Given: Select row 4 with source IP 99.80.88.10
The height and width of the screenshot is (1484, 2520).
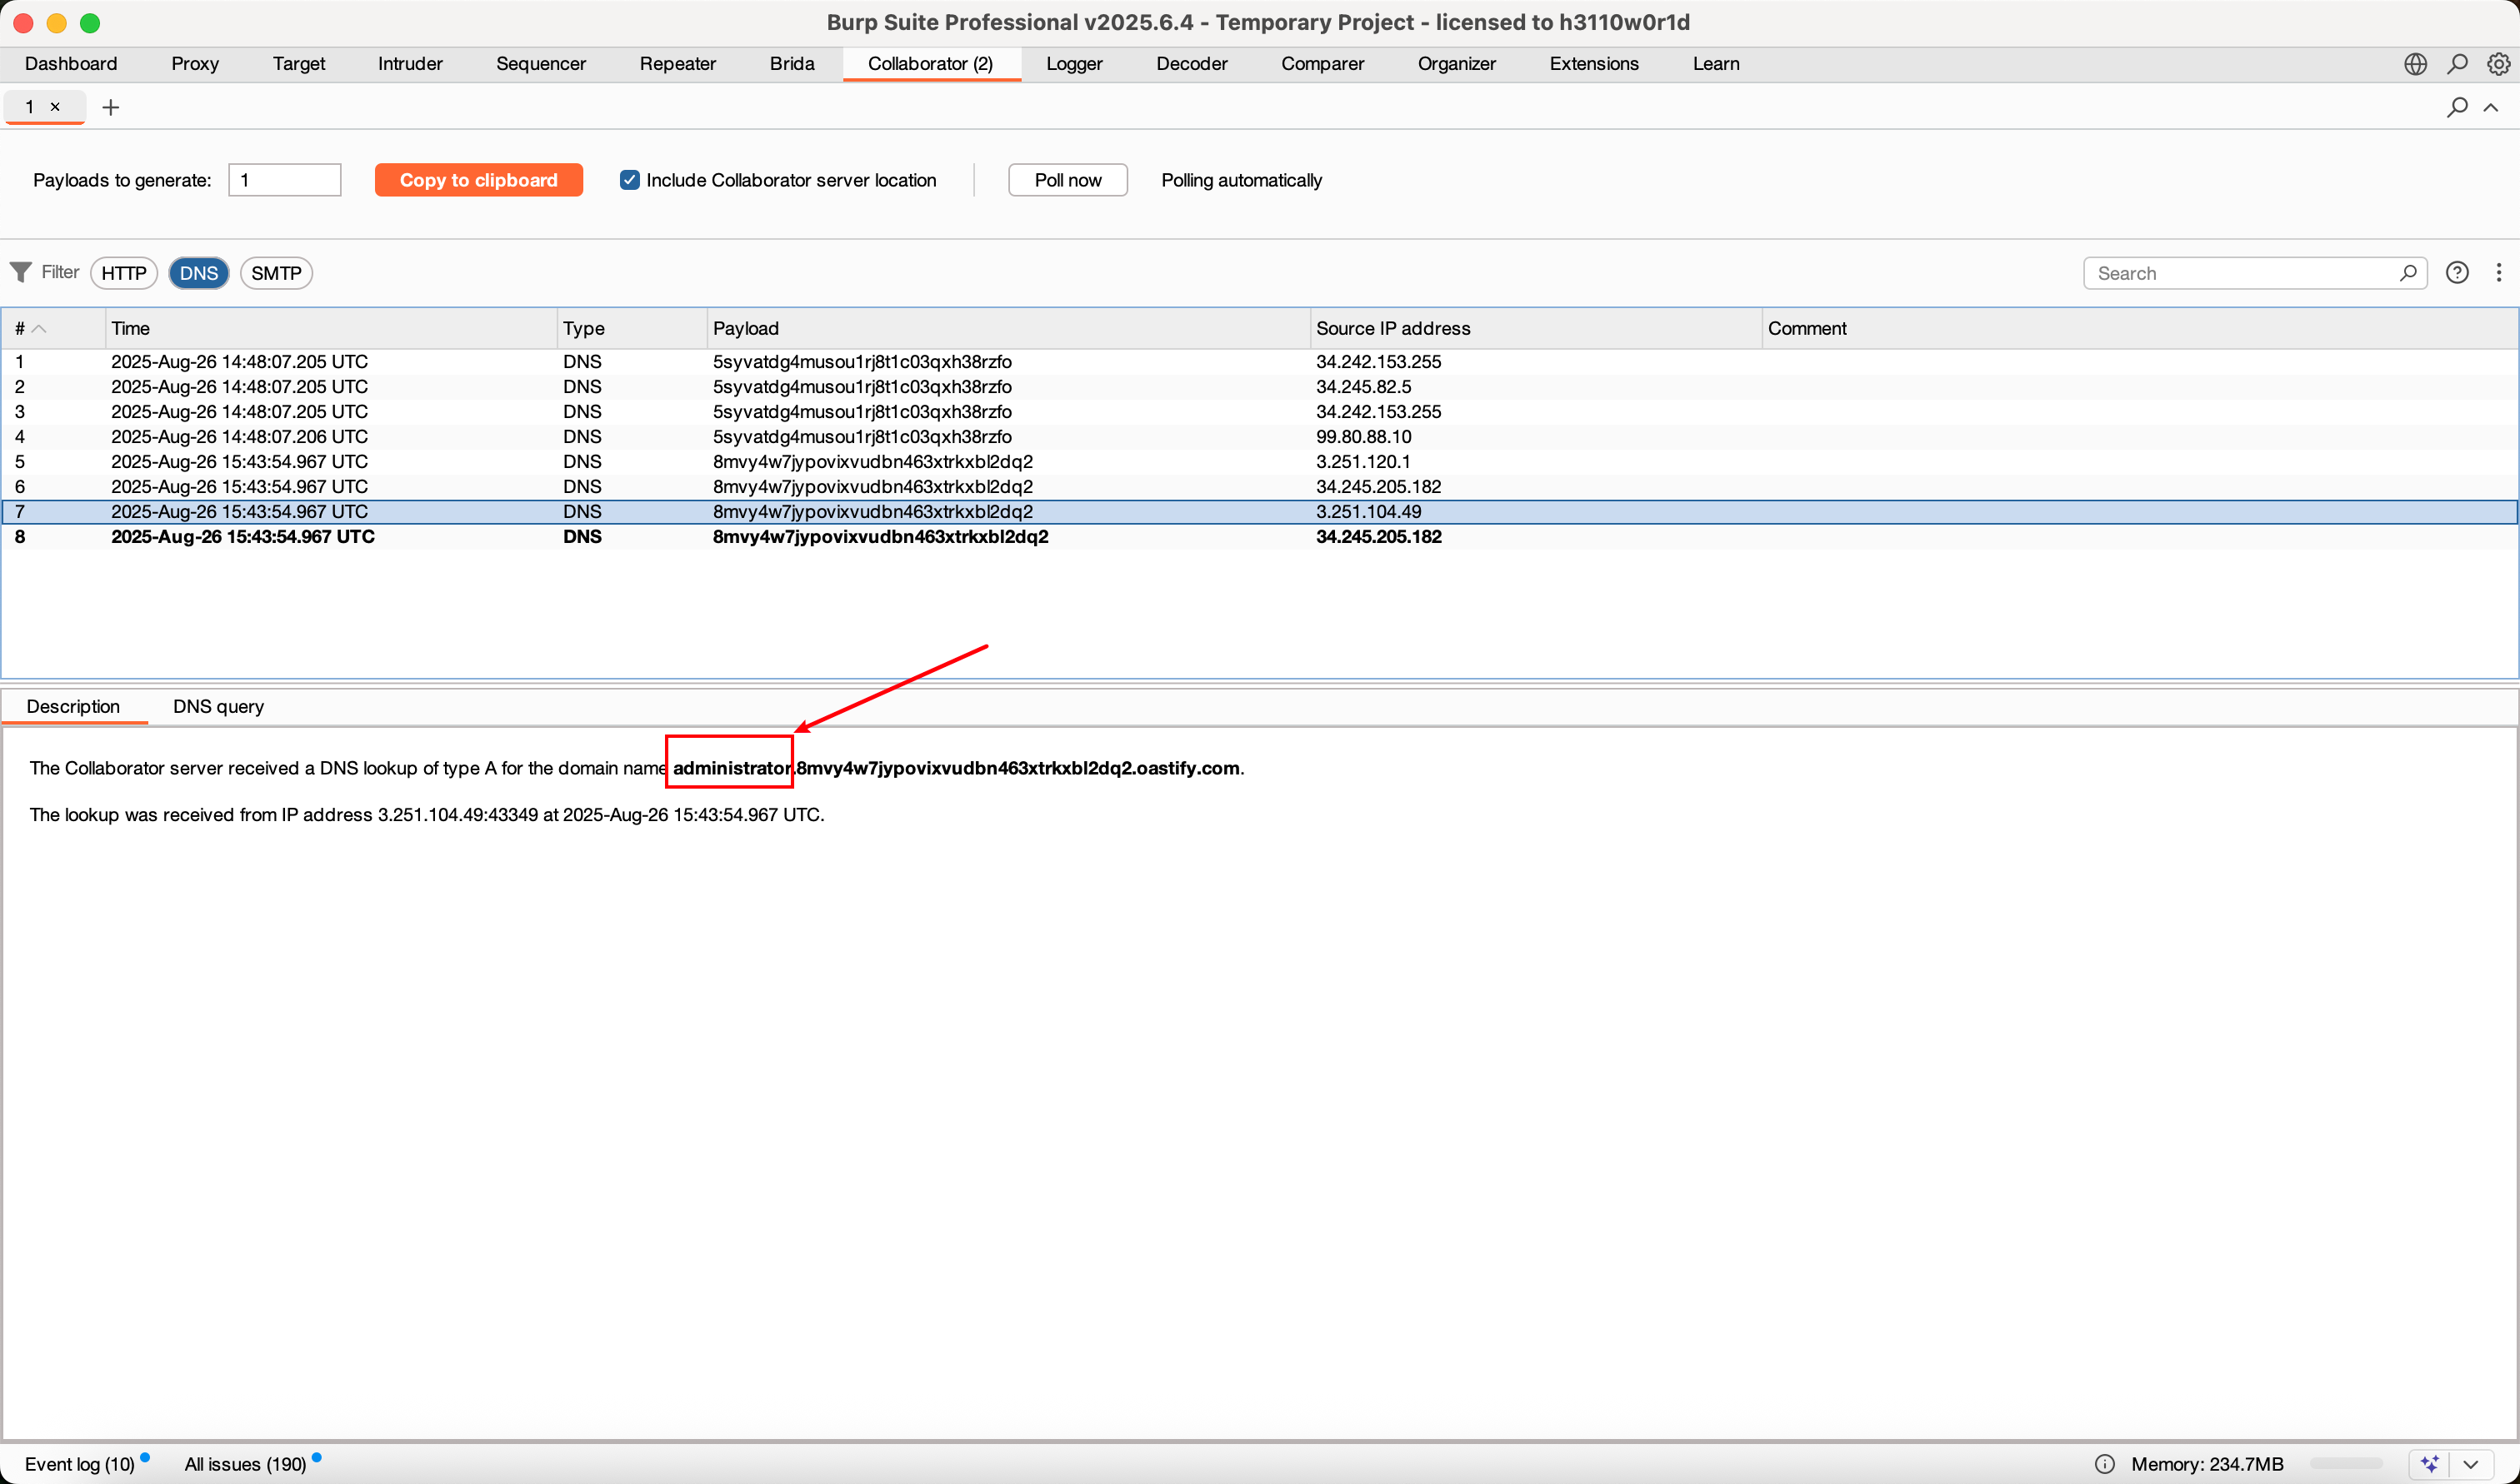Looking at the screenshot, I should 1259,437.
